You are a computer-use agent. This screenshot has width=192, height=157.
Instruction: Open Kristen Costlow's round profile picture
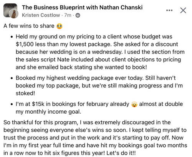point(13,14)
